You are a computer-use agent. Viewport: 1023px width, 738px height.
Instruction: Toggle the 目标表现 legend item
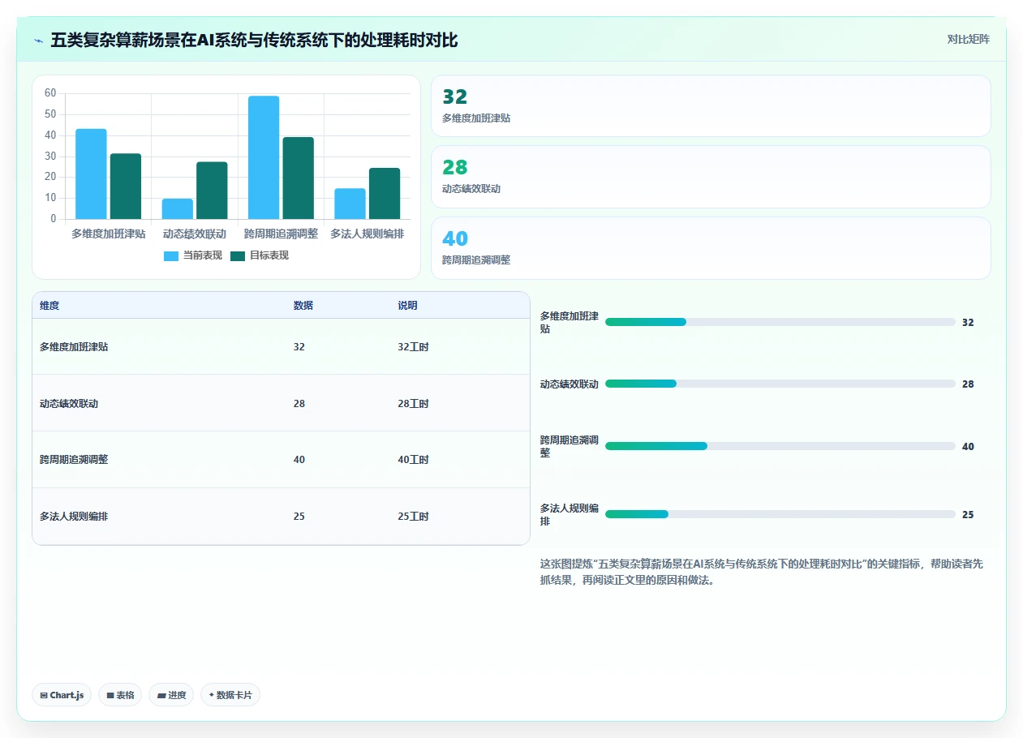coord(260,255)
